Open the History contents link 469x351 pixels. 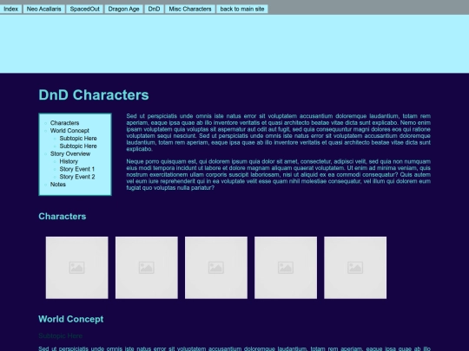pos(69,161)
